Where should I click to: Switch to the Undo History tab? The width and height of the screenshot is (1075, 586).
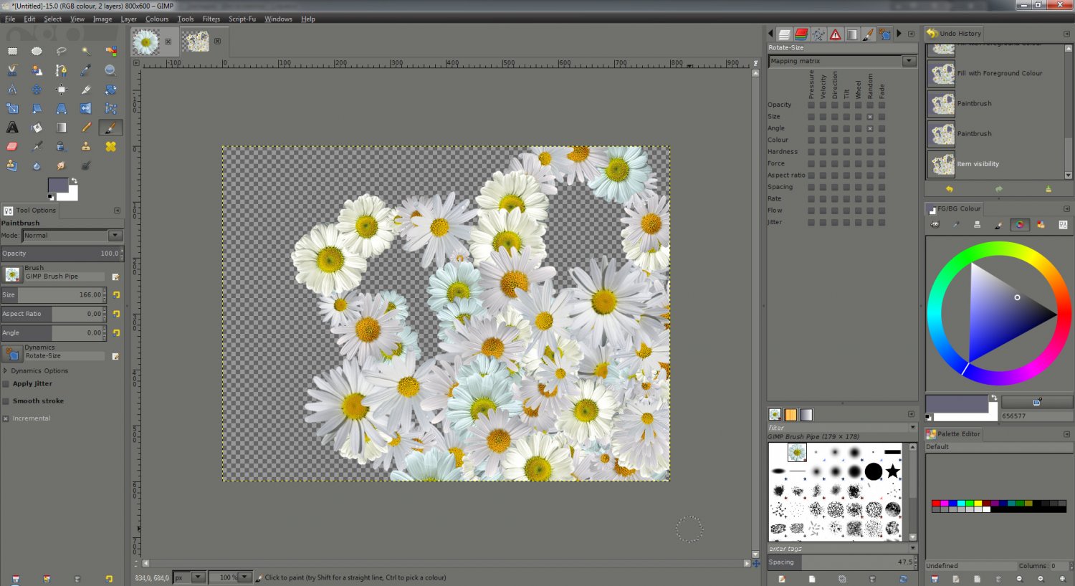(955, 33)
